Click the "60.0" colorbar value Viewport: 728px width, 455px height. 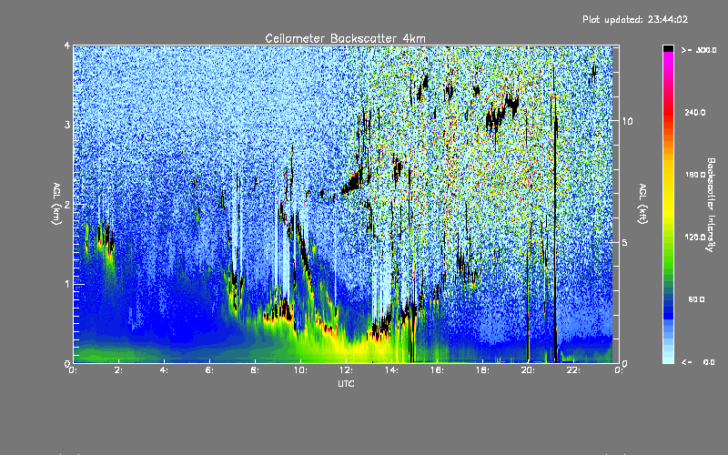[x=696, y=299]
